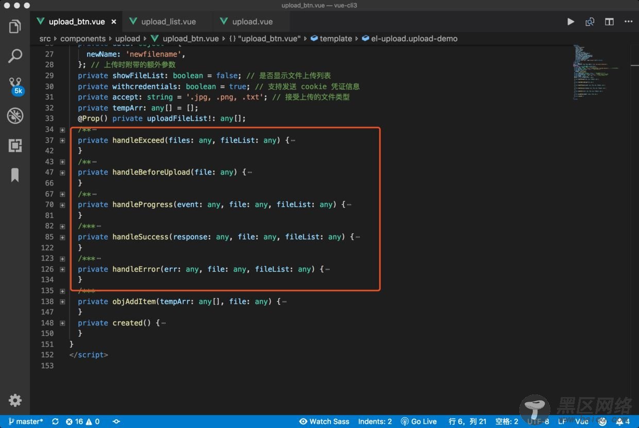Click the objAddItem method name
Screen dimensions: 639x428
[134, 301]
